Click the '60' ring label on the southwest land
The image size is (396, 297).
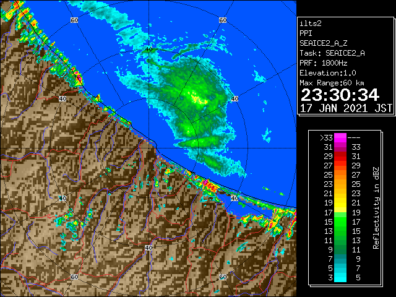pyautogui.click(x=74, y=277)
